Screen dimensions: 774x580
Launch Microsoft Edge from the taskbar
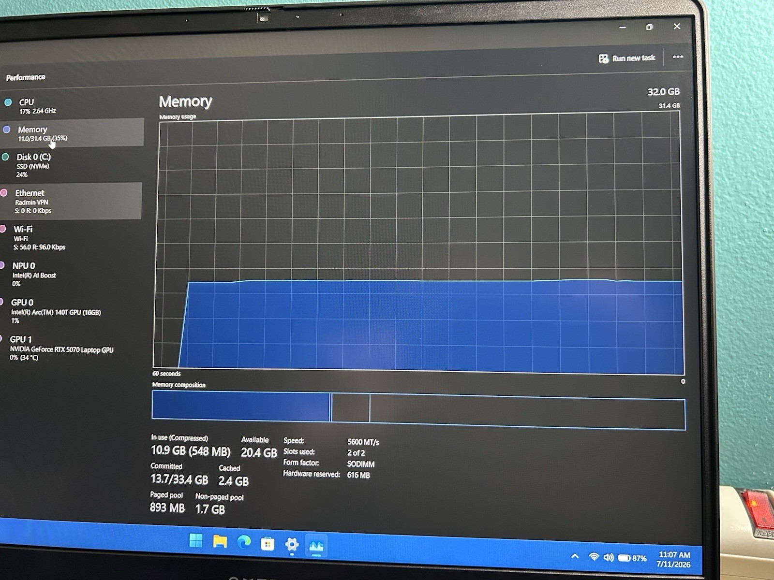pos(244,543)
